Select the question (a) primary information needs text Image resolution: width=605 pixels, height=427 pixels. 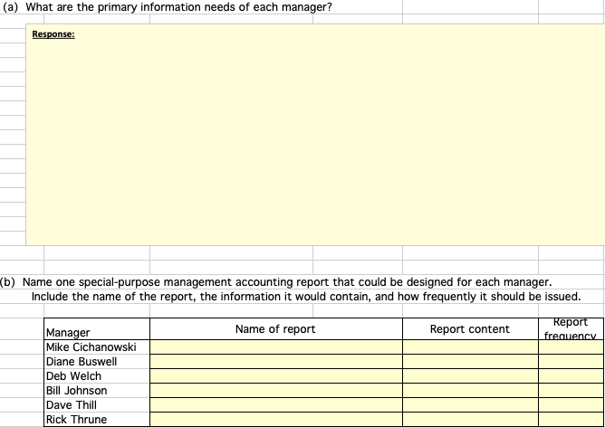pyautogui.click(x=167, y=7)
